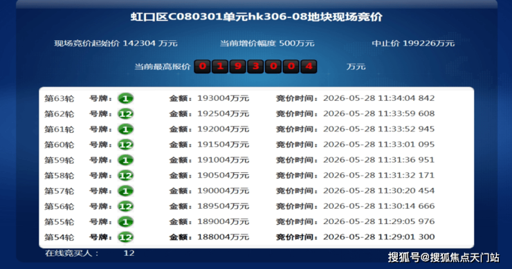This screenshot has height=269, width=512.
Task: Click the green badge in round 57 row
Action: point(125,191)
